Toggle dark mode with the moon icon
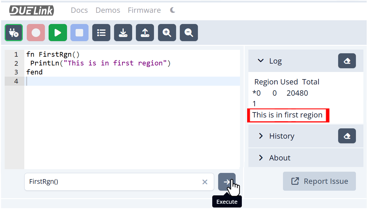Viewport: 369px width, 210px height. [172, 10]
